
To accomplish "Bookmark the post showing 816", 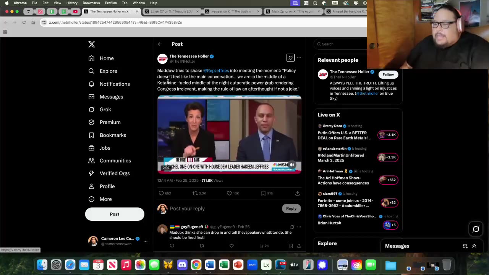I will click(x=263, y=193).
